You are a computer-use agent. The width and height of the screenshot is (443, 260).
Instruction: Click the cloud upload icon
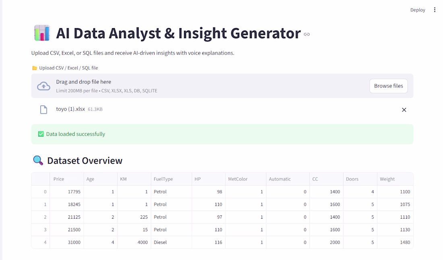[43, 86]
